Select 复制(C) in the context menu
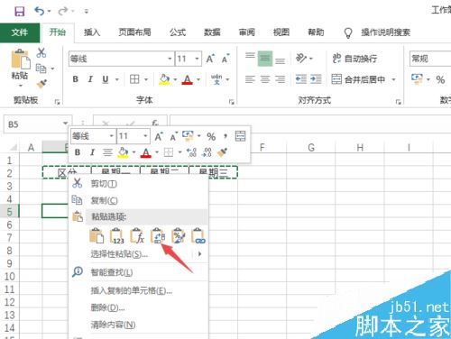The image size is (451, 339). [105, 200]
